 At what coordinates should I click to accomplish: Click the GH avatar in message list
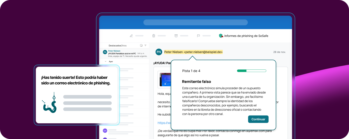[105, 131]
